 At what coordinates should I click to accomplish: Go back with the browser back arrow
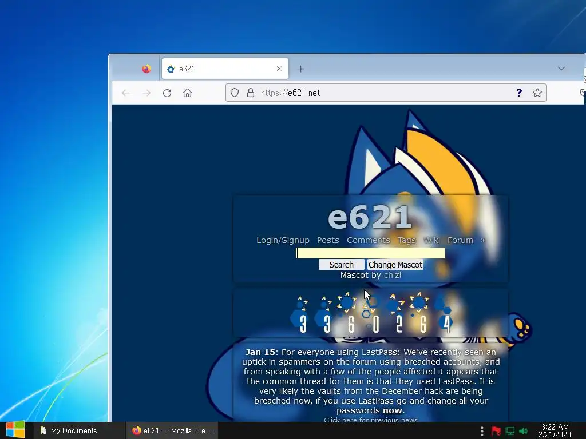pos(126,93)
